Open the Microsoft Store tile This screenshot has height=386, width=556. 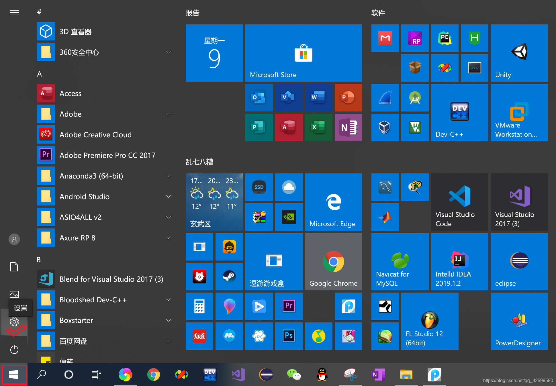[x=304, y=53]
